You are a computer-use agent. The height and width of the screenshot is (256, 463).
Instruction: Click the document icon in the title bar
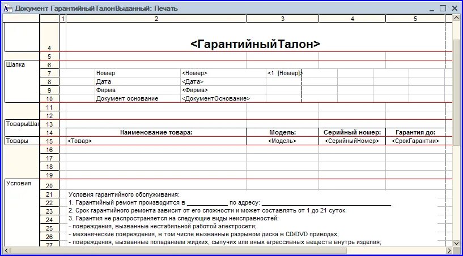tap(8, 8)
